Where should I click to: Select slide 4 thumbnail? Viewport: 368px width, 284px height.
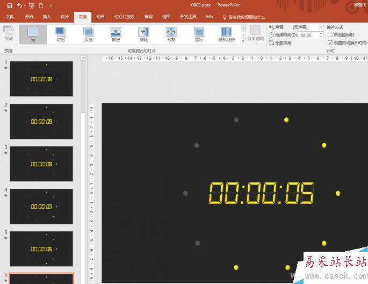point(41,206)
